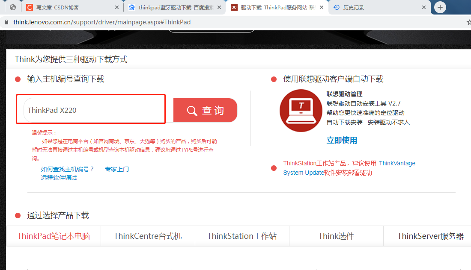Click the Think为您提供三种驱动下载方式 title
Screen dimensions: 471x270
(x=71, y=59)
